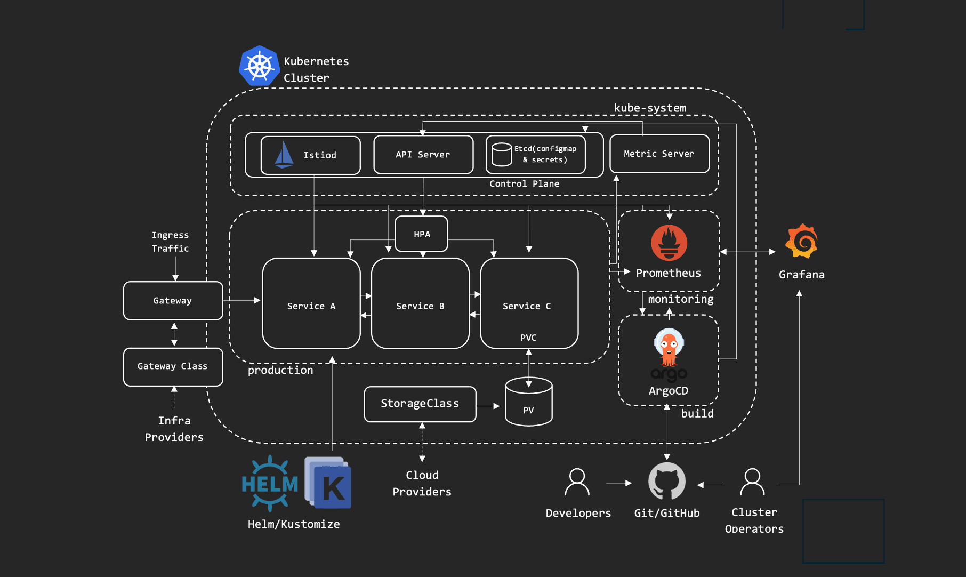Select the Gateway box
Screen dimensions: 966x577
(x=173, y=301)
